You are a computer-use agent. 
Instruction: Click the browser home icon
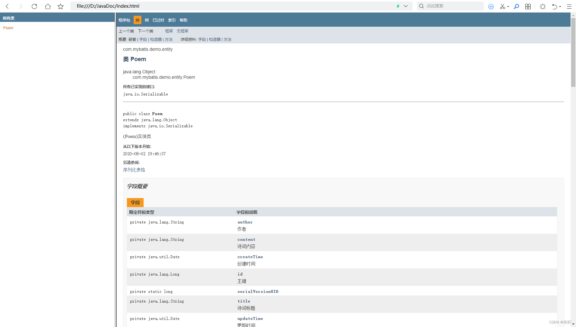pyautogui.click(x=48, y=6)
